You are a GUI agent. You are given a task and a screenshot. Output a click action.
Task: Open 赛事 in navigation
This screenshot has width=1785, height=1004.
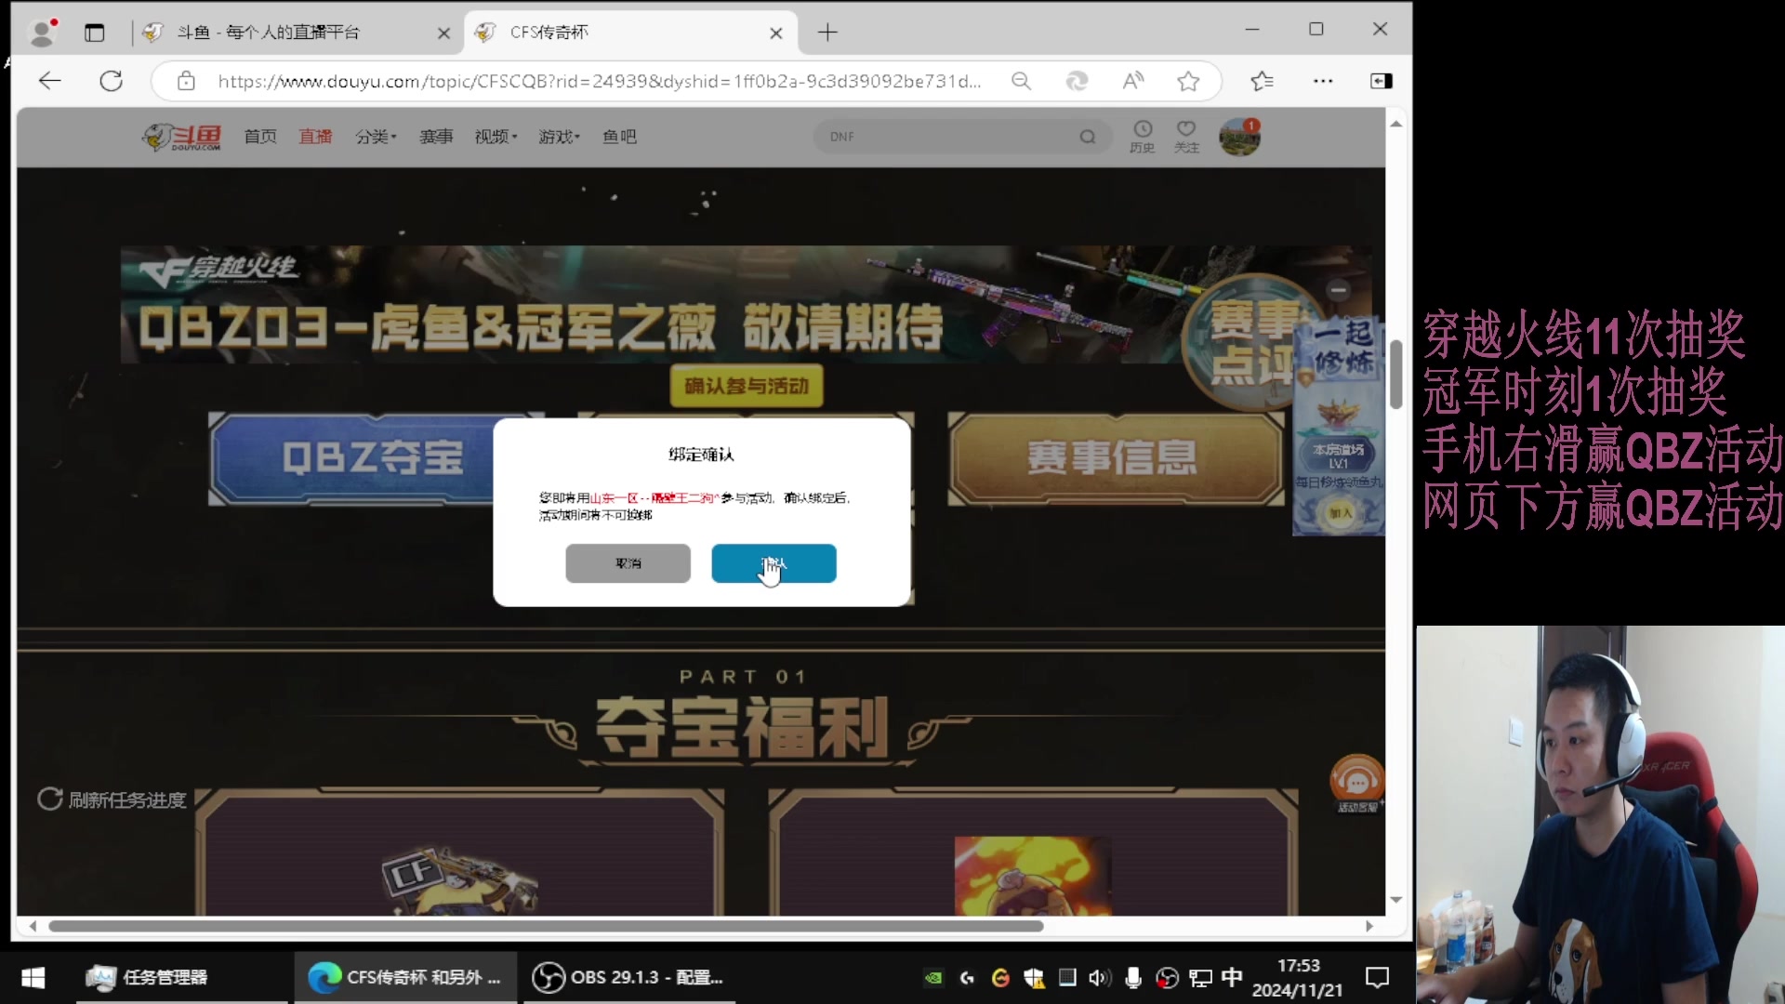point(436,137)
